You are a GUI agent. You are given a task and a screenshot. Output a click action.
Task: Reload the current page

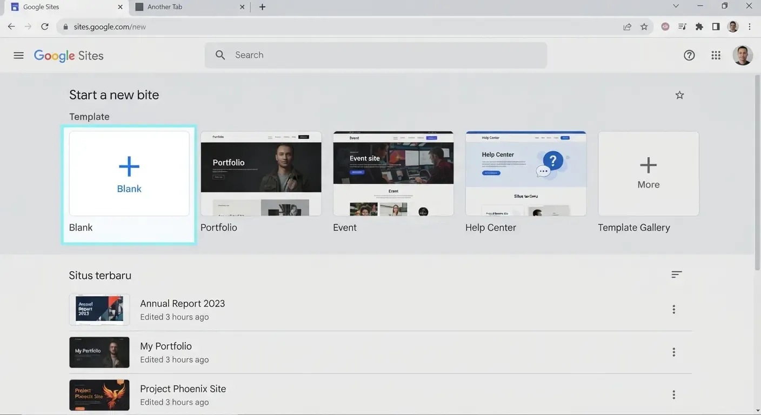pyautogui.click(x=45, y=26)
